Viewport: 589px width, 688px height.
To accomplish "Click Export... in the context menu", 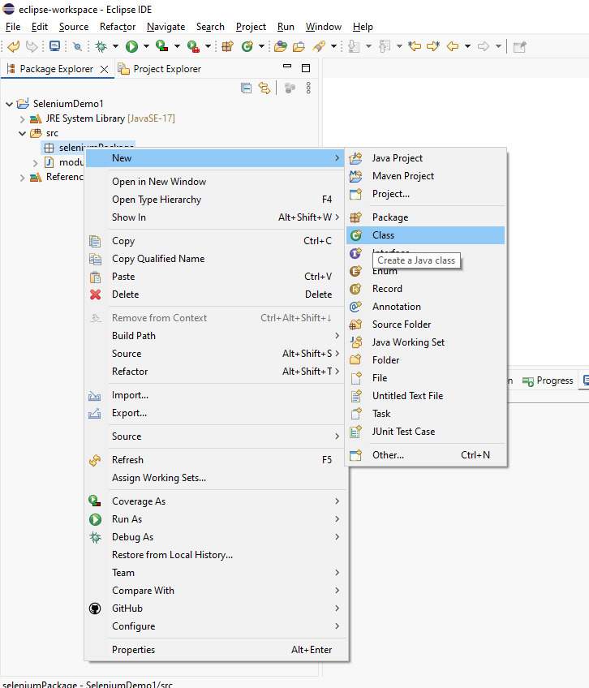I will (x=215, y=413).
